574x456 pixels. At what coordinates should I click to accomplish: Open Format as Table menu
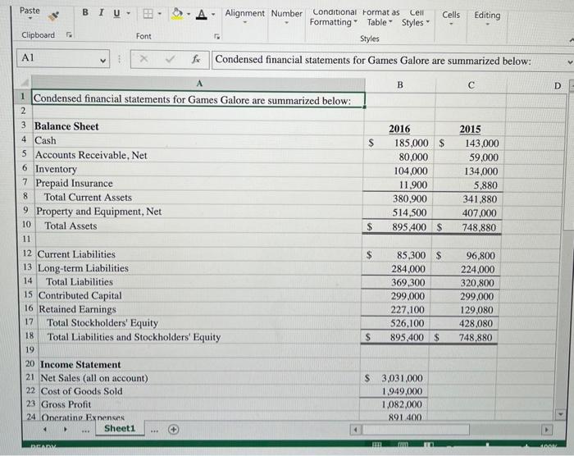[380, 17]
